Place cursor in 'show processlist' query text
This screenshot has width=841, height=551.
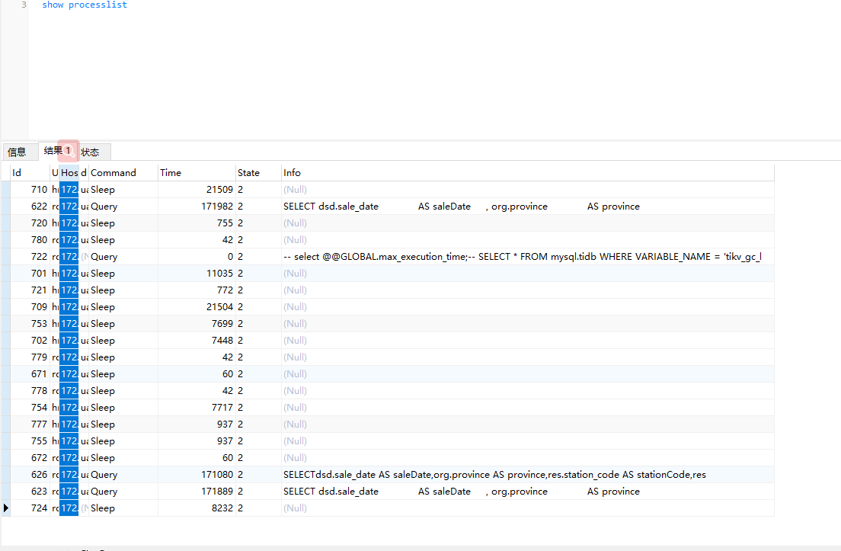85,5
